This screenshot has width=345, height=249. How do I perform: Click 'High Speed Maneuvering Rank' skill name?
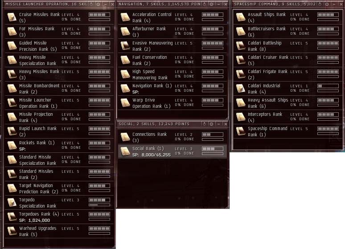(150, 74)
